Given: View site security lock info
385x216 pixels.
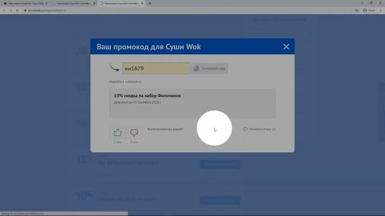Looking at the screenshot, I should 25,11.
